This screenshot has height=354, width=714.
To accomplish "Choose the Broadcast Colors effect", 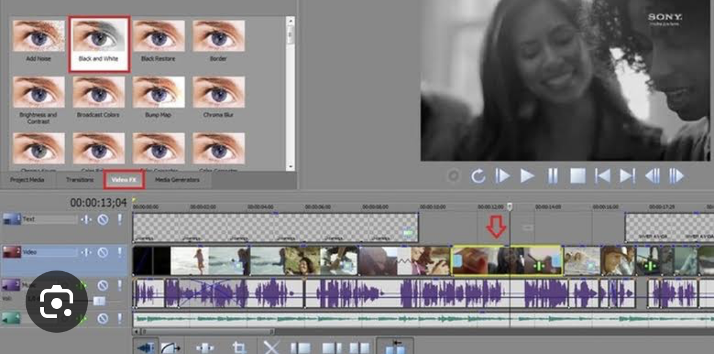I will [98, 92].
